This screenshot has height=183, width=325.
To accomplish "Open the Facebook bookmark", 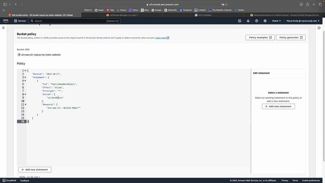I will tap(186, 10).
